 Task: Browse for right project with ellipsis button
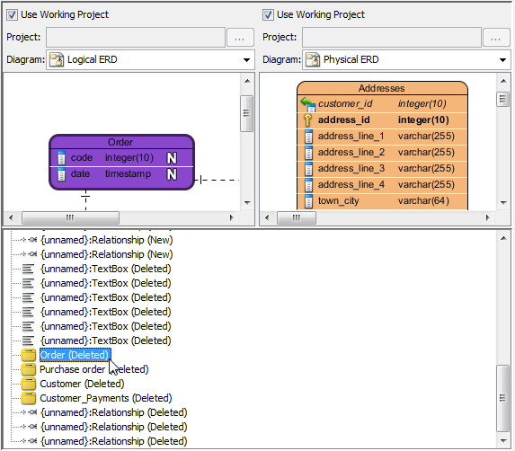[496, 38]
